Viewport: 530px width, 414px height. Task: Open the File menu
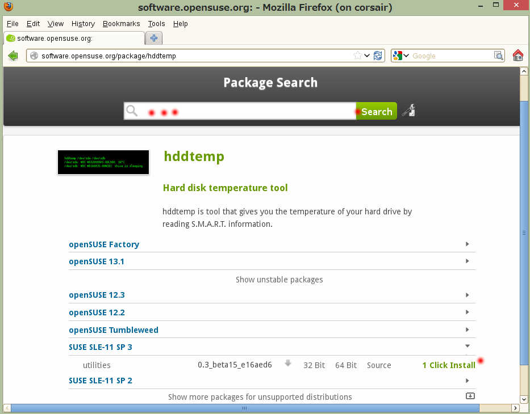(x=12, y=24)
